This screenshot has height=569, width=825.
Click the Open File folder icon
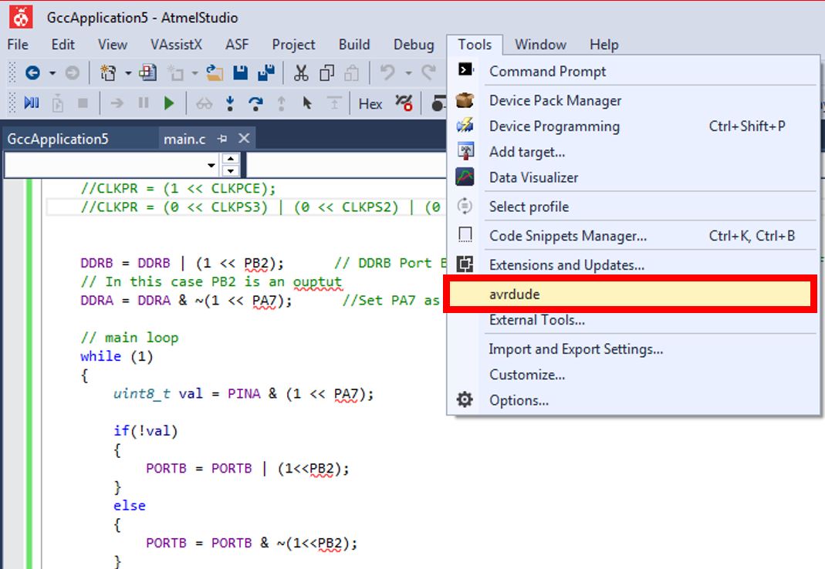pyautogui.click(x=214, y=72)
